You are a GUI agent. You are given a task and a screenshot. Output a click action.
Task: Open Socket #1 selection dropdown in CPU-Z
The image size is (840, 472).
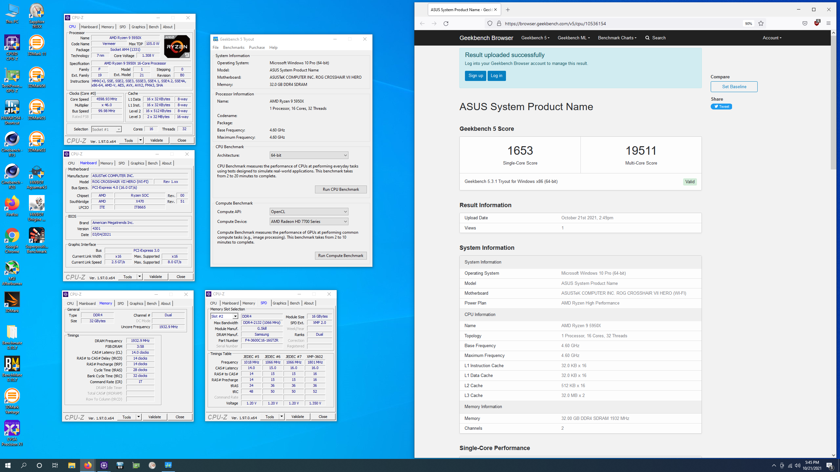(106, 129)
